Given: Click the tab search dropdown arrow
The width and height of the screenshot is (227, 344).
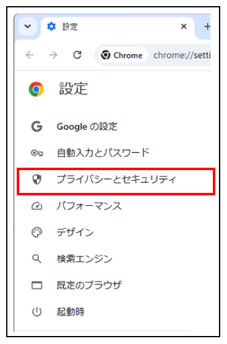Looking at the screenshot, I should click(28, 26).
